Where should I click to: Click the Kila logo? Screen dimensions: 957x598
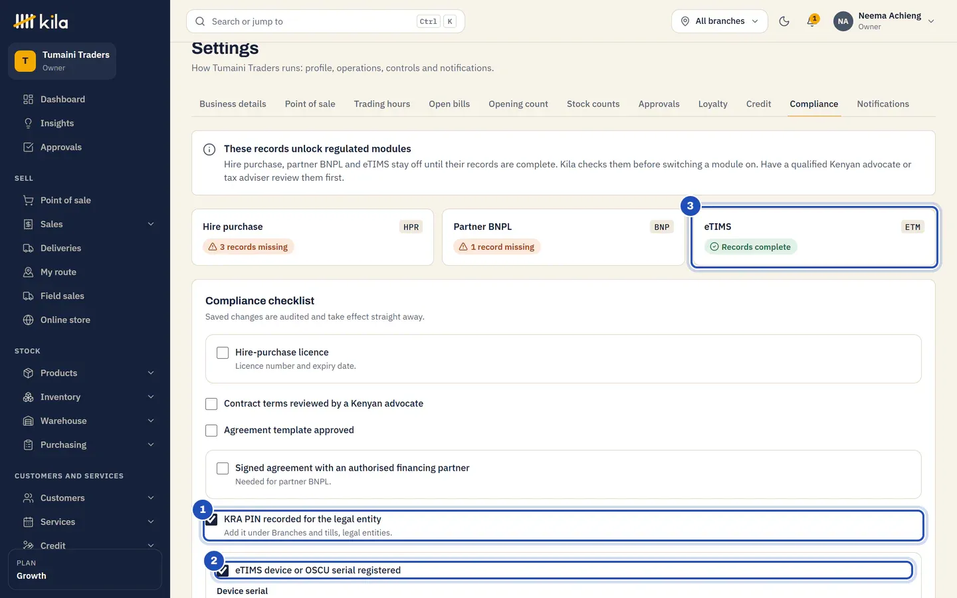click(x=41, y=21)
